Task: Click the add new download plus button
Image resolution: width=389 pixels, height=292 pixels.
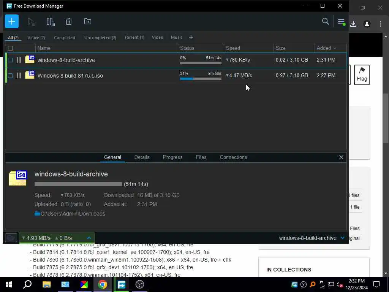Action: click(x=12, y=21)
